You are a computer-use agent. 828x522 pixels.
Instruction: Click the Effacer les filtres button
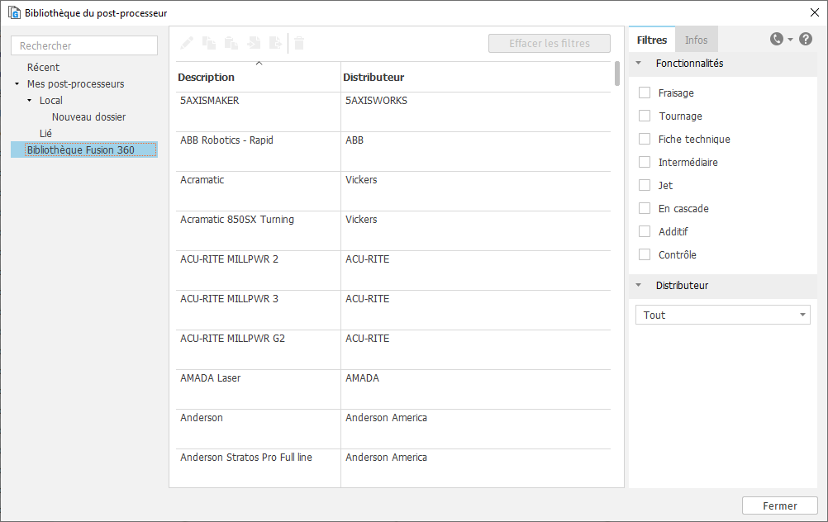click(550, 43)
